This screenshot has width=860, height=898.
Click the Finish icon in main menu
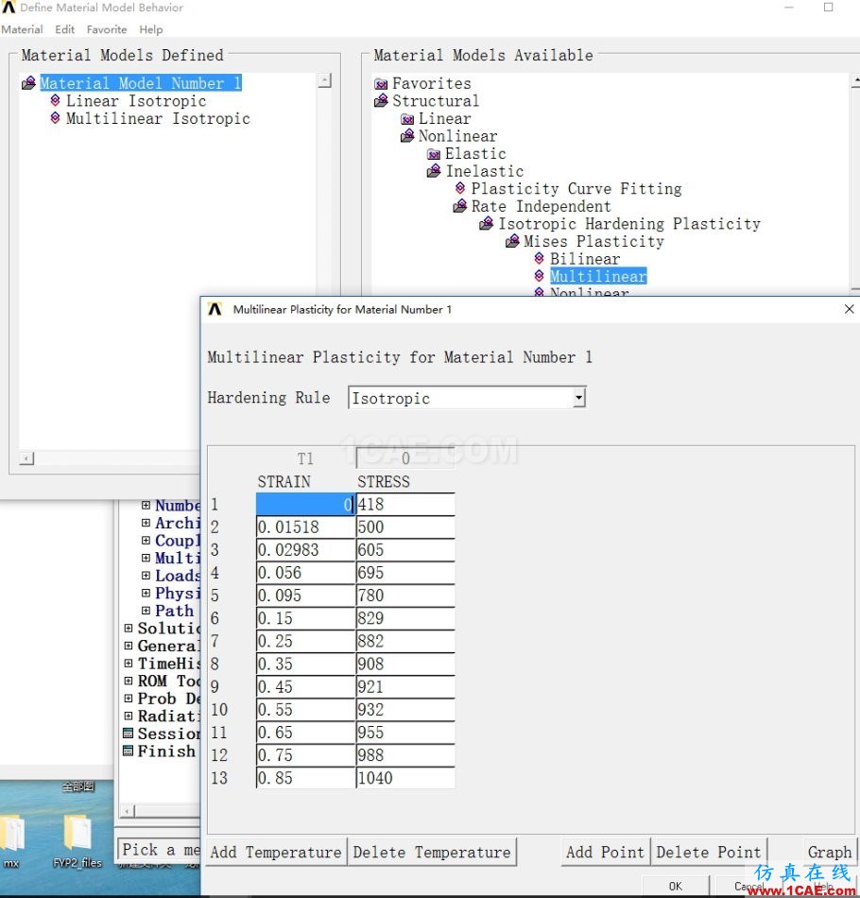tap(129, 751)
